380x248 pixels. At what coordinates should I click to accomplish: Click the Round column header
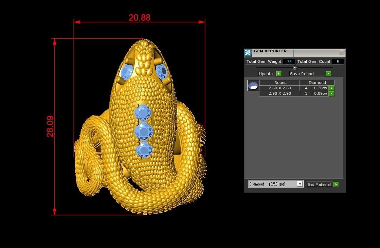[x=280, y=83]
